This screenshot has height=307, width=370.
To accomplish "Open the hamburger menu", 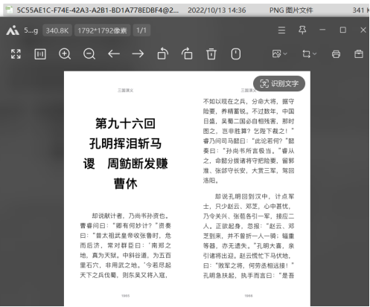I will tap(281, 30).
